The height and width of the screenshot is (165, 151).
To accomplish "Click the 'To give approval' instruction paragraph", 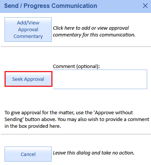I will click(77, 120).
